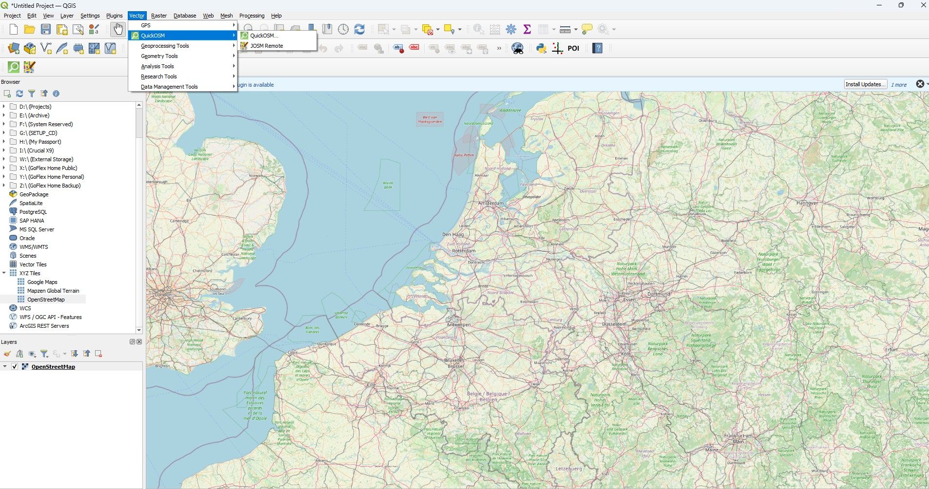Collapse the XYZ Tiles tree node

tap(5, 273)
